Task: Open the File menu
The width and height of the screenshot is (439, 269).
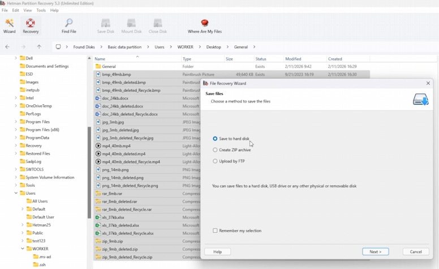Action: (5, 10)
